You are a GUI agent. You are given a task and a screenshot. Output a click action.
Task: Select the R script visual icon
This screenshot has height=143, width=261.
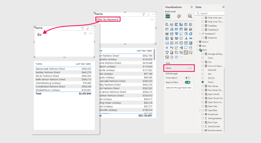click(x=167, y=48)
